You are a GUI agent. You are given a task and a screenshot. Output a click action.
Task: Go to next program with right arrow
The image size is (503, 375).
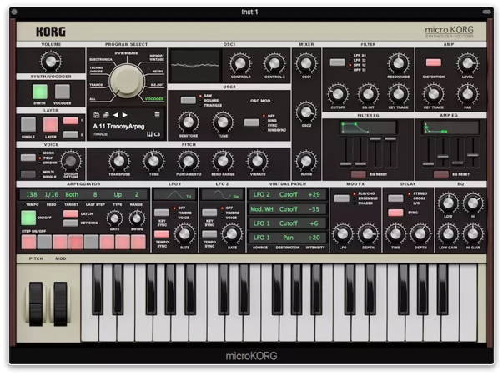[x=125, y=115]
